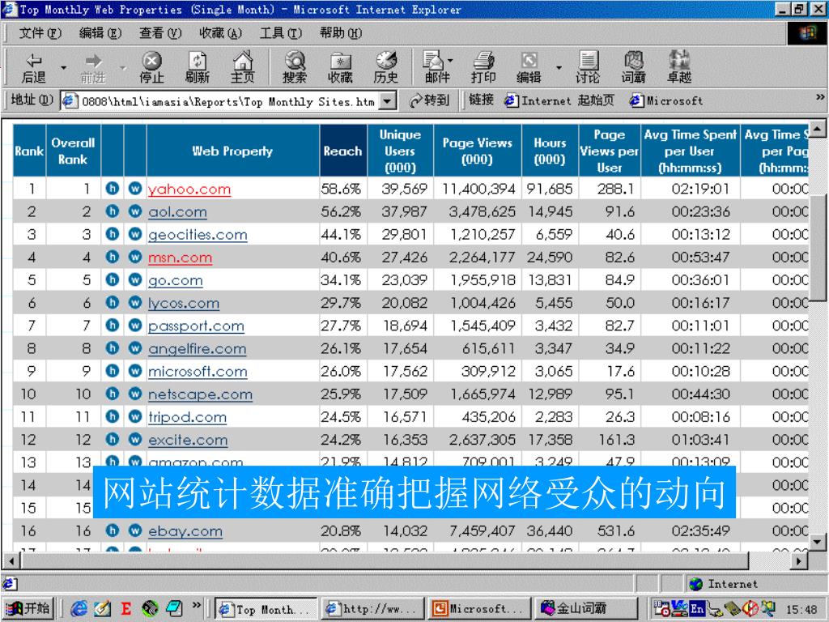Click the w icon in msn.com row

point(135,257)
